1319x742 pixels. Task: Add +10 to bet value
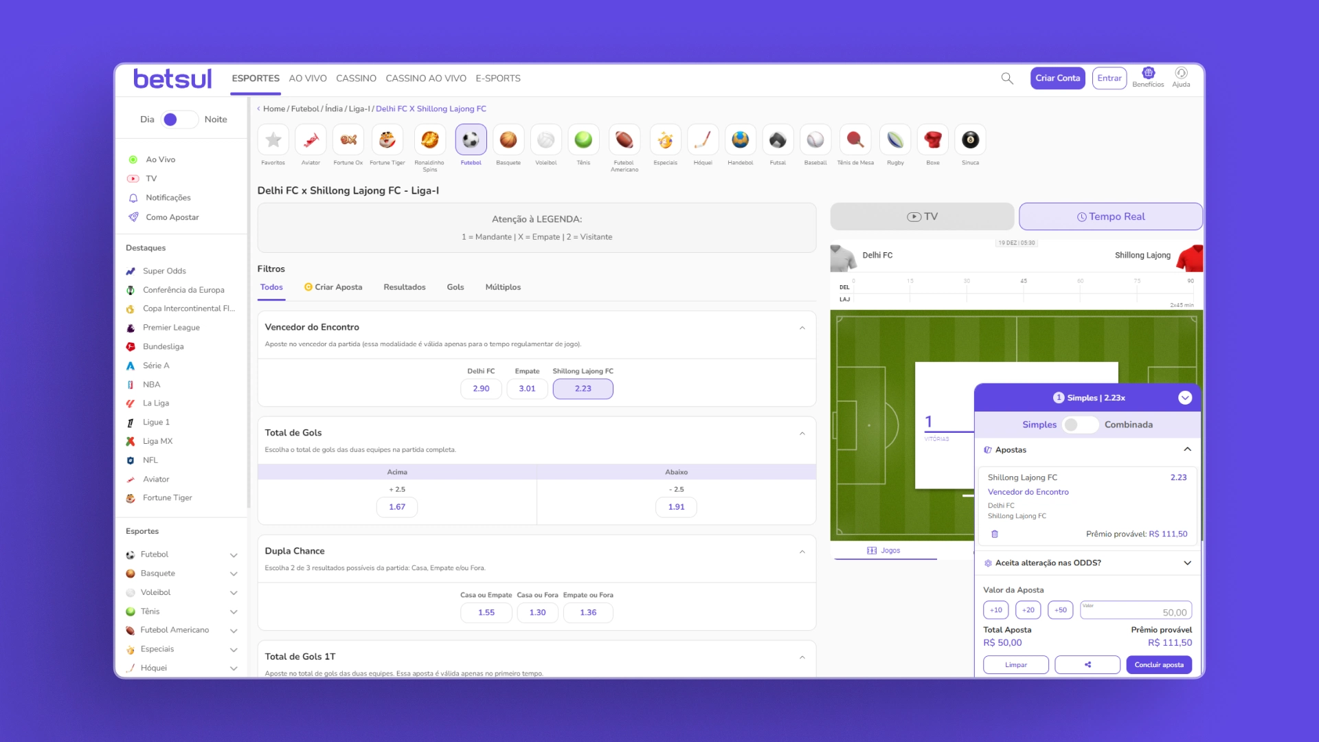[995, 610]
